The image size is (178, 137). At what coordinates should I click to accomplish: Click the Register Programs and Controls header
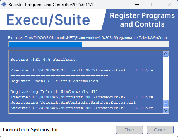tap(142, 20)
